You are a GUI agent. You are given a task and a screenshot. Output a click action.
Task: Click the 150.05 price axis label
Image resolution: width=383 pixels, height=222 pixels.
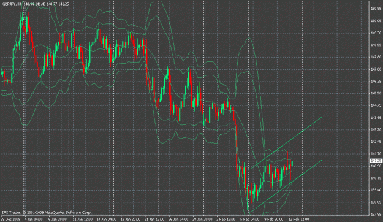coord(376,21)
